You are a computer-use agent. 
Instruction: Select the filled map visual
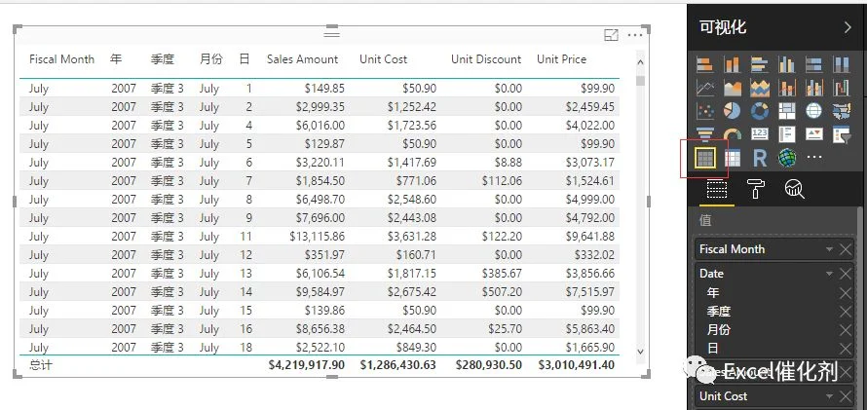click(841, 111)
